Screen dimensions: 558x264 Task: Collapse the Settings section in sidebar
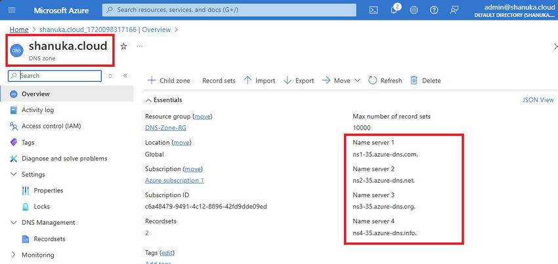coord(14,174)
